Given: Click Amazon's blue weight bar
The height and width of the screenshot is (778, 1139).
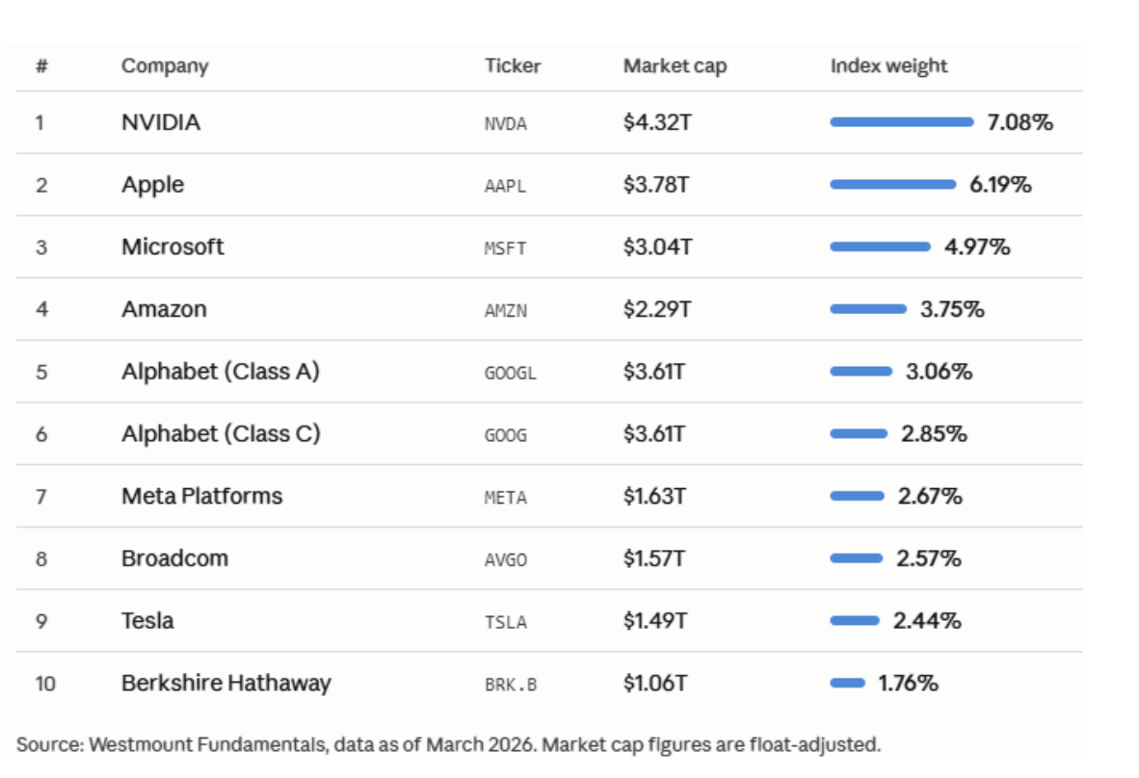Looking at the screenshot, I should [x=868, y=309].
